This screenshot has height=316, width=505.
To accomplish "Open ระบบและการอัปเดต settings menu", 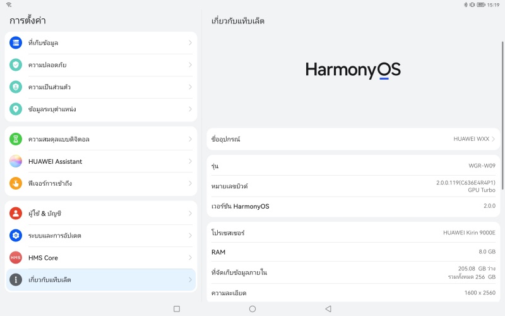I will (101, 235).
